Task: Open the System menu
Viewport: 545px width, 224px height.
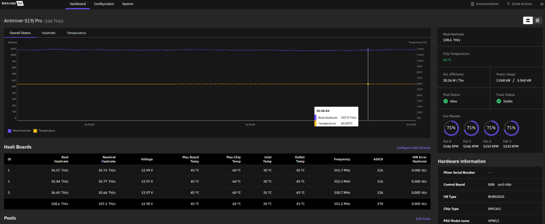Action: tap(128, 4)
